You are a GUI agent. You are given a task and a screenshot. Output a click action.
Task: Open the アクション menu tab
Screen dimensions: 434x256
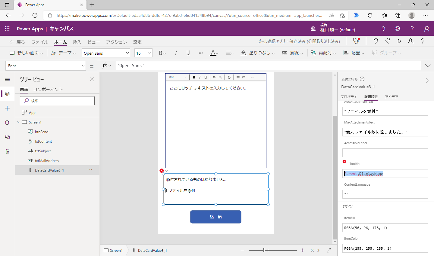(117, 42)
